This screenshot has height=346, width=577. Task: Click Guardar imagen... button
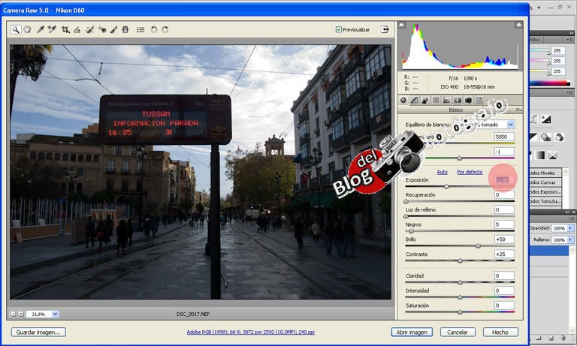[x=38, y=332]
